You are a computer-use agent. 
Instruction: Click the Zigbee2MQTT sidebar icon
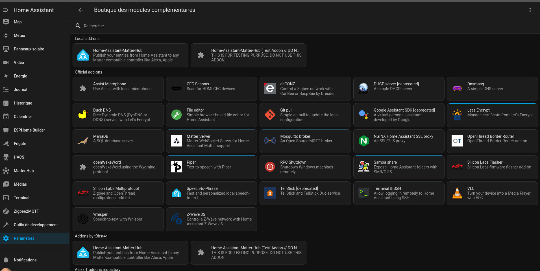click(6, 211)
